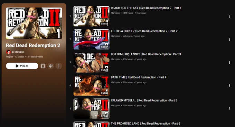The height and width of the screenshot is (127, 235).
Task: Save playlist with the bookmark icon
Action: 43,66
